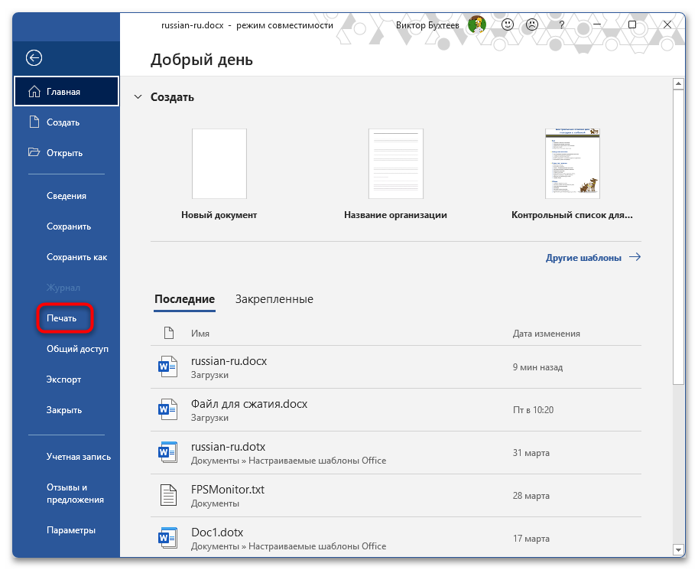Click the smiley face feedback icon

(508, 24)
